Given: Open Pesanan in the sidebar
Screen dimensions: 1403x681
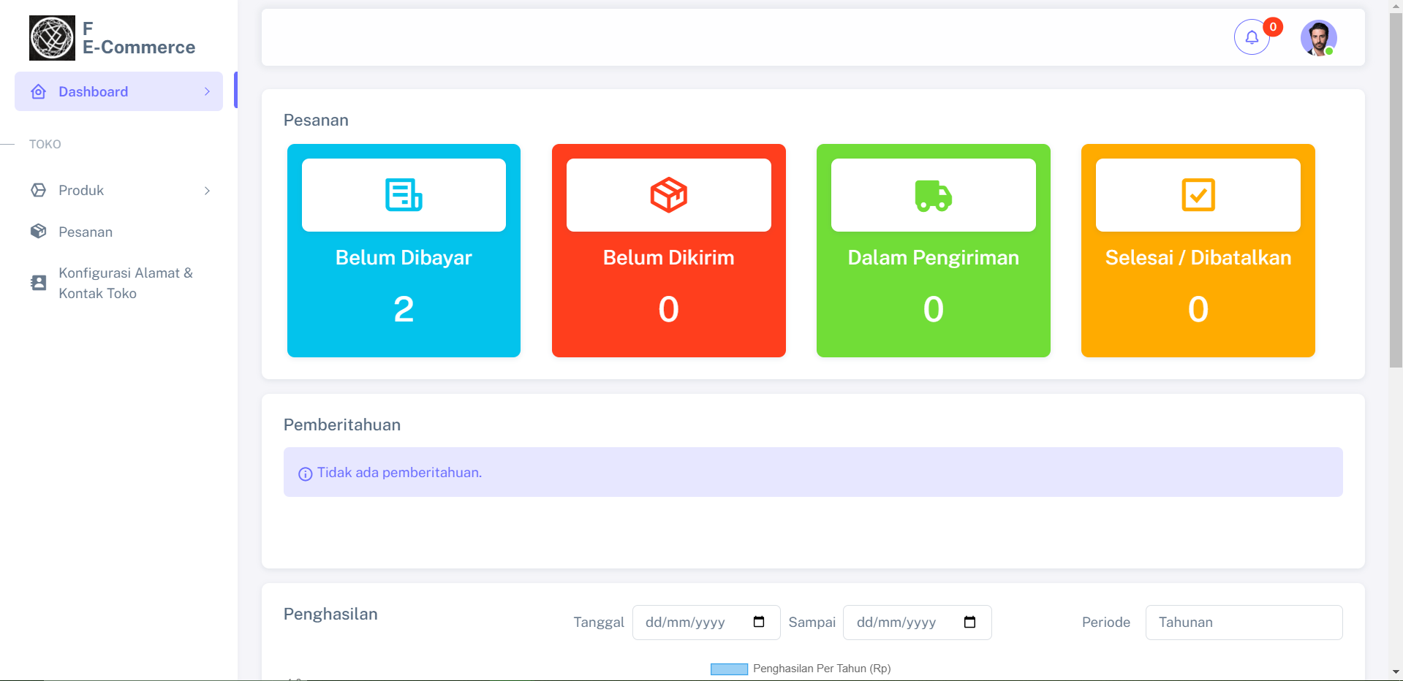Looking at the screenshot, I should point(86,232).
